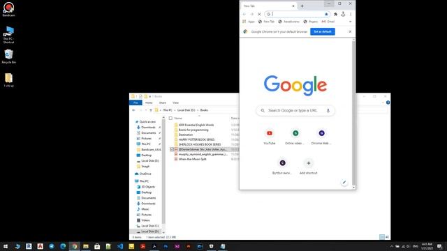
Task: Click File Explorer's up one level arrow
Action: point(151,110)
